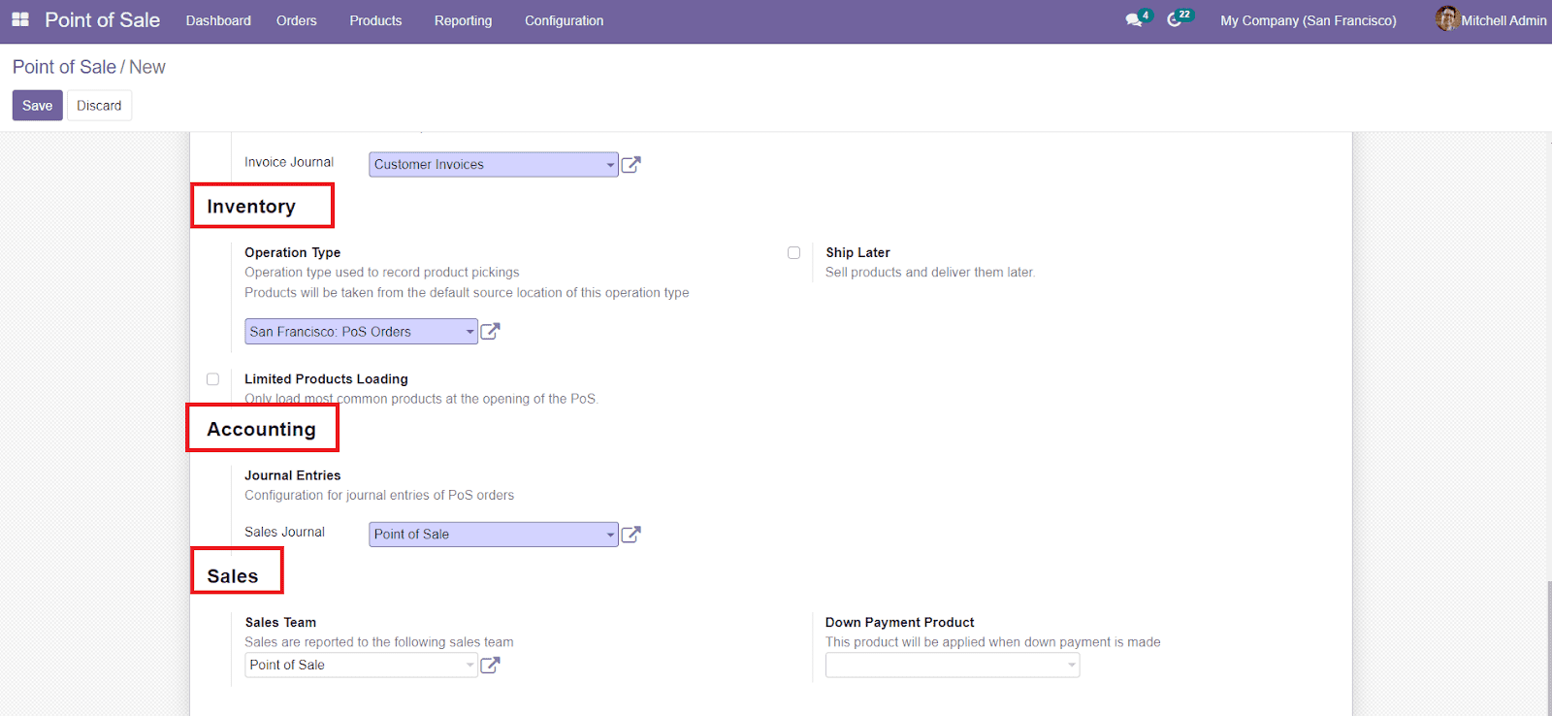This screenshot has width=1552, height=716.
Task: Open the Products menu
Action: [375, 20]
